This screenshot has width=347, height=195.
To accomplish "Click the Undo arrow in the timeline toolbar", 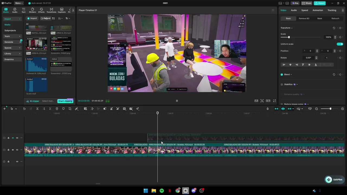I will 24,109.
